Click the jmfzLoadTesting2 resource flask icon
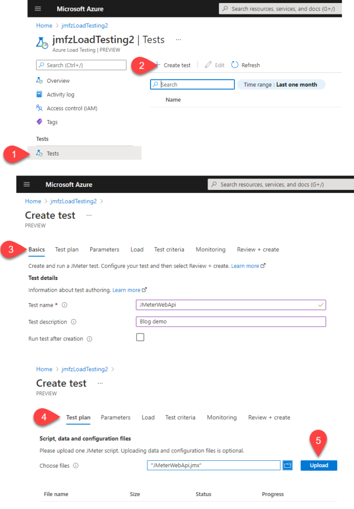The height and width of the screenshot is (509, 354). tap(42, 43)
